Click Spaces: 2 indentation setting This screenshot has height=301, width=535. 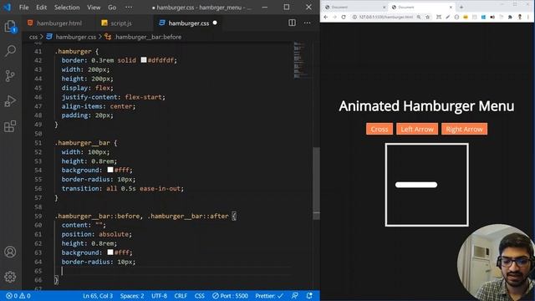point(132,296)
